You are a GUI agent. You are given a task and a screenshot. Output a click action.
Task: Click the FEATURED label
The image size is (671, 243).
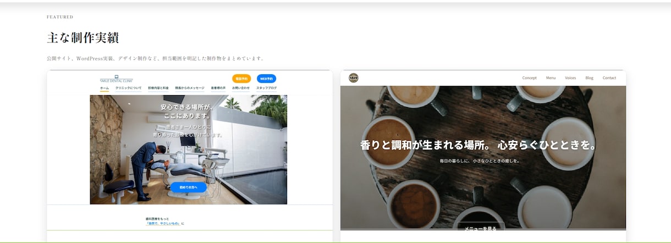(x=60, y=17)
